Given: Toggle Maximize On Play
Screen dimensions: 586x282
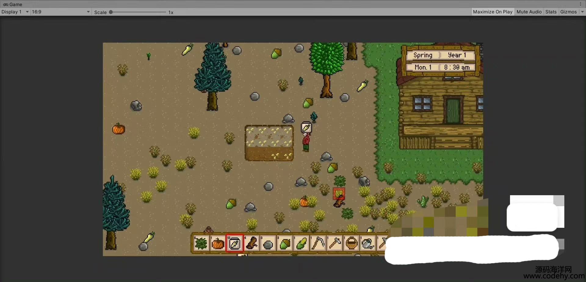Looking at the screenshot, I should point(493,12).
